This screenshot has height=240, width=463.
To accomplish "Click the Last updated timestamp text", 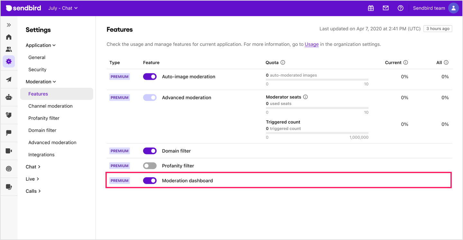I will pos(370,29).
